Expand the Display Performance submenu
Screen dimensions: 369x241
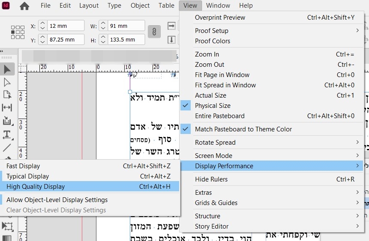(272, 166)
